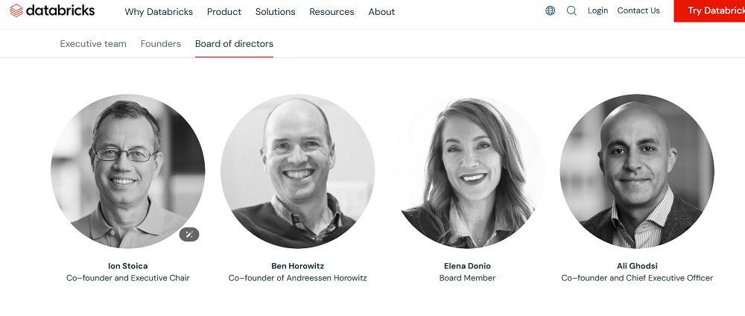Open Elena Donio's portrait photo
This screenshot has width=745, height=316.
[x=468, y=171]
